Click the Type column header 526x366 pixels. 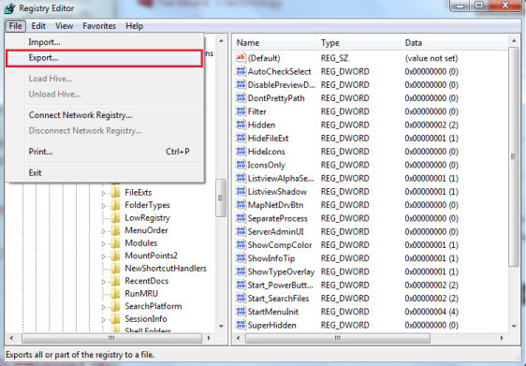358,43
